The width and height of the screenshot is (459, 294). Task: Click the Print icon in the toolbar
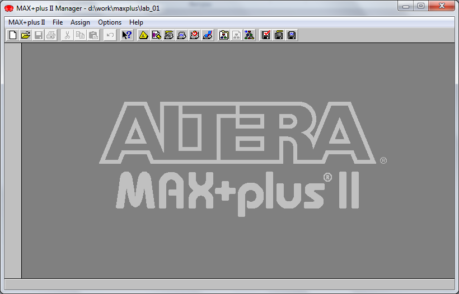pos(51,35)
